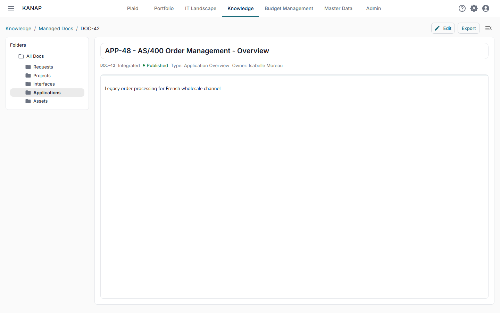The image size is (500, 313).
Task: Collapse the side panel with toggle icon
Action: [489, 28]
